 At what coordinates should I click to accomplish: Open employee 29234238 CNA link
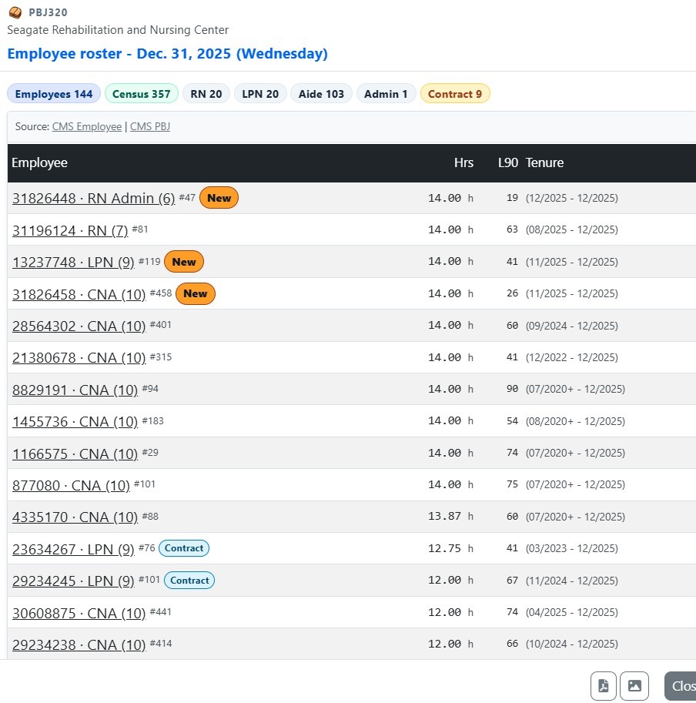tap(79, 645)
